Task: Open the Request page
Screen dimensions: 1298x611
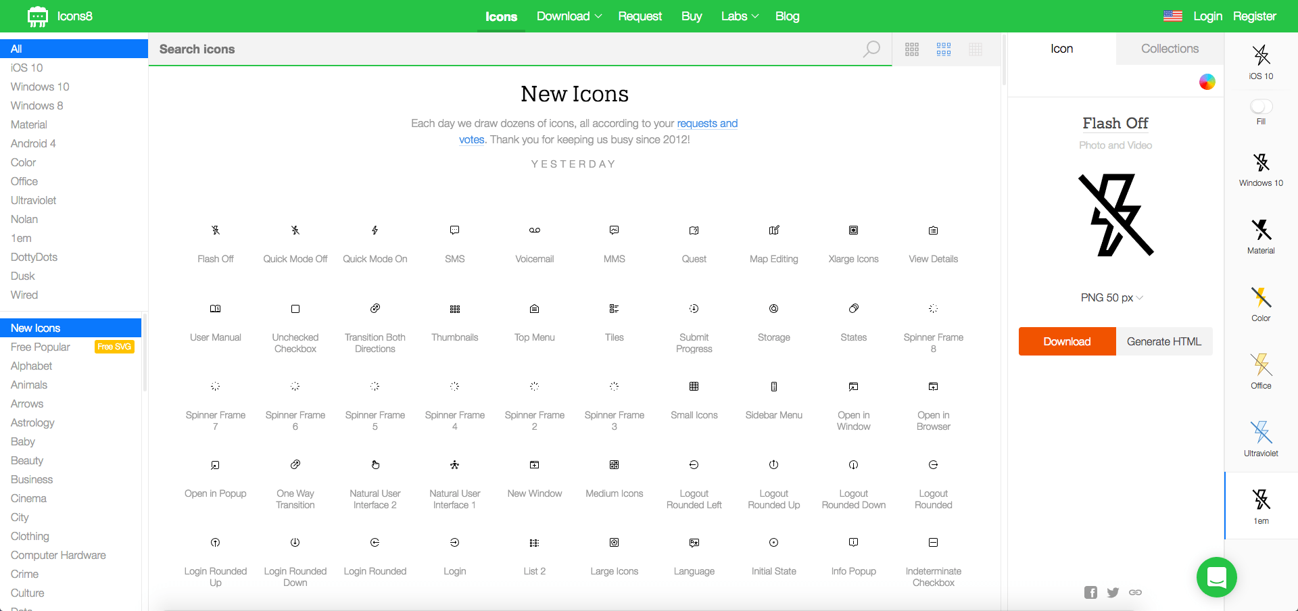Action: (640, 16)
